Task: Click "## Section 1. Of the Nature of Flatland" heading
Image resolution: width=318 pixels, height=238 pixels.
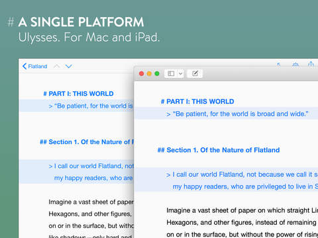Action: click(219, 150)
